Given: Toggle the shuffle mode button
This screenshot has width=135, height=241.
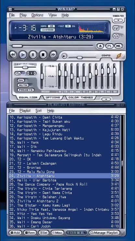Looking at the screenshot, I should click(116, 36).
